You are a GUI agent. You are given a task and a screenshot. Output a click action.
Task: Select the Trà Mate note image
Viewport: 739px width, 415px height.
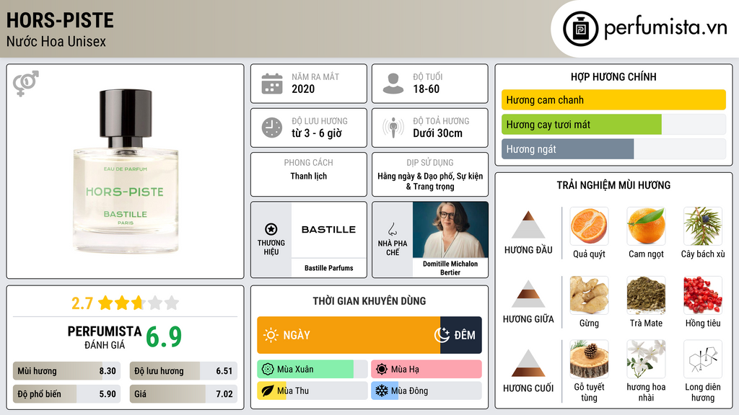pos(646,295)
